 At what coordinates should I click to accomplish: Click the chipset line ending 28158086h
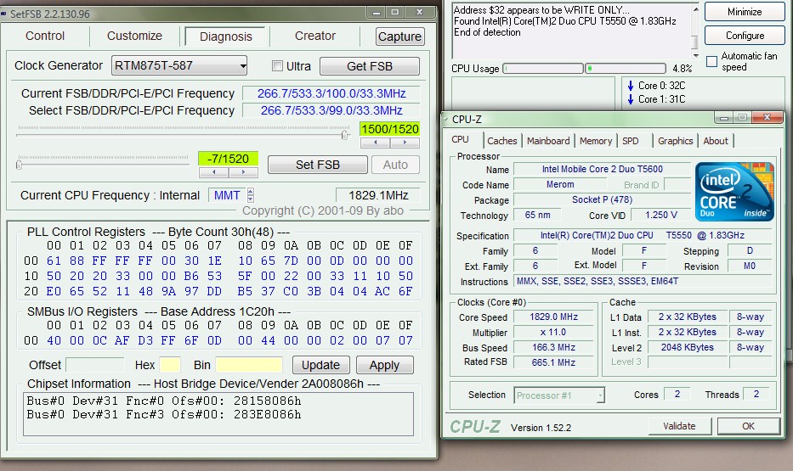[164, 401]
